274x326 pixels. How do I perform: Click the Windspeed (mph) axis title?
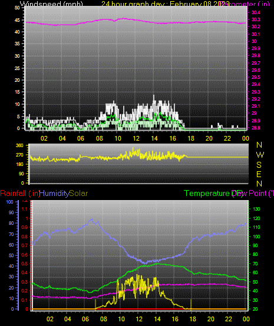pos(51,4)
